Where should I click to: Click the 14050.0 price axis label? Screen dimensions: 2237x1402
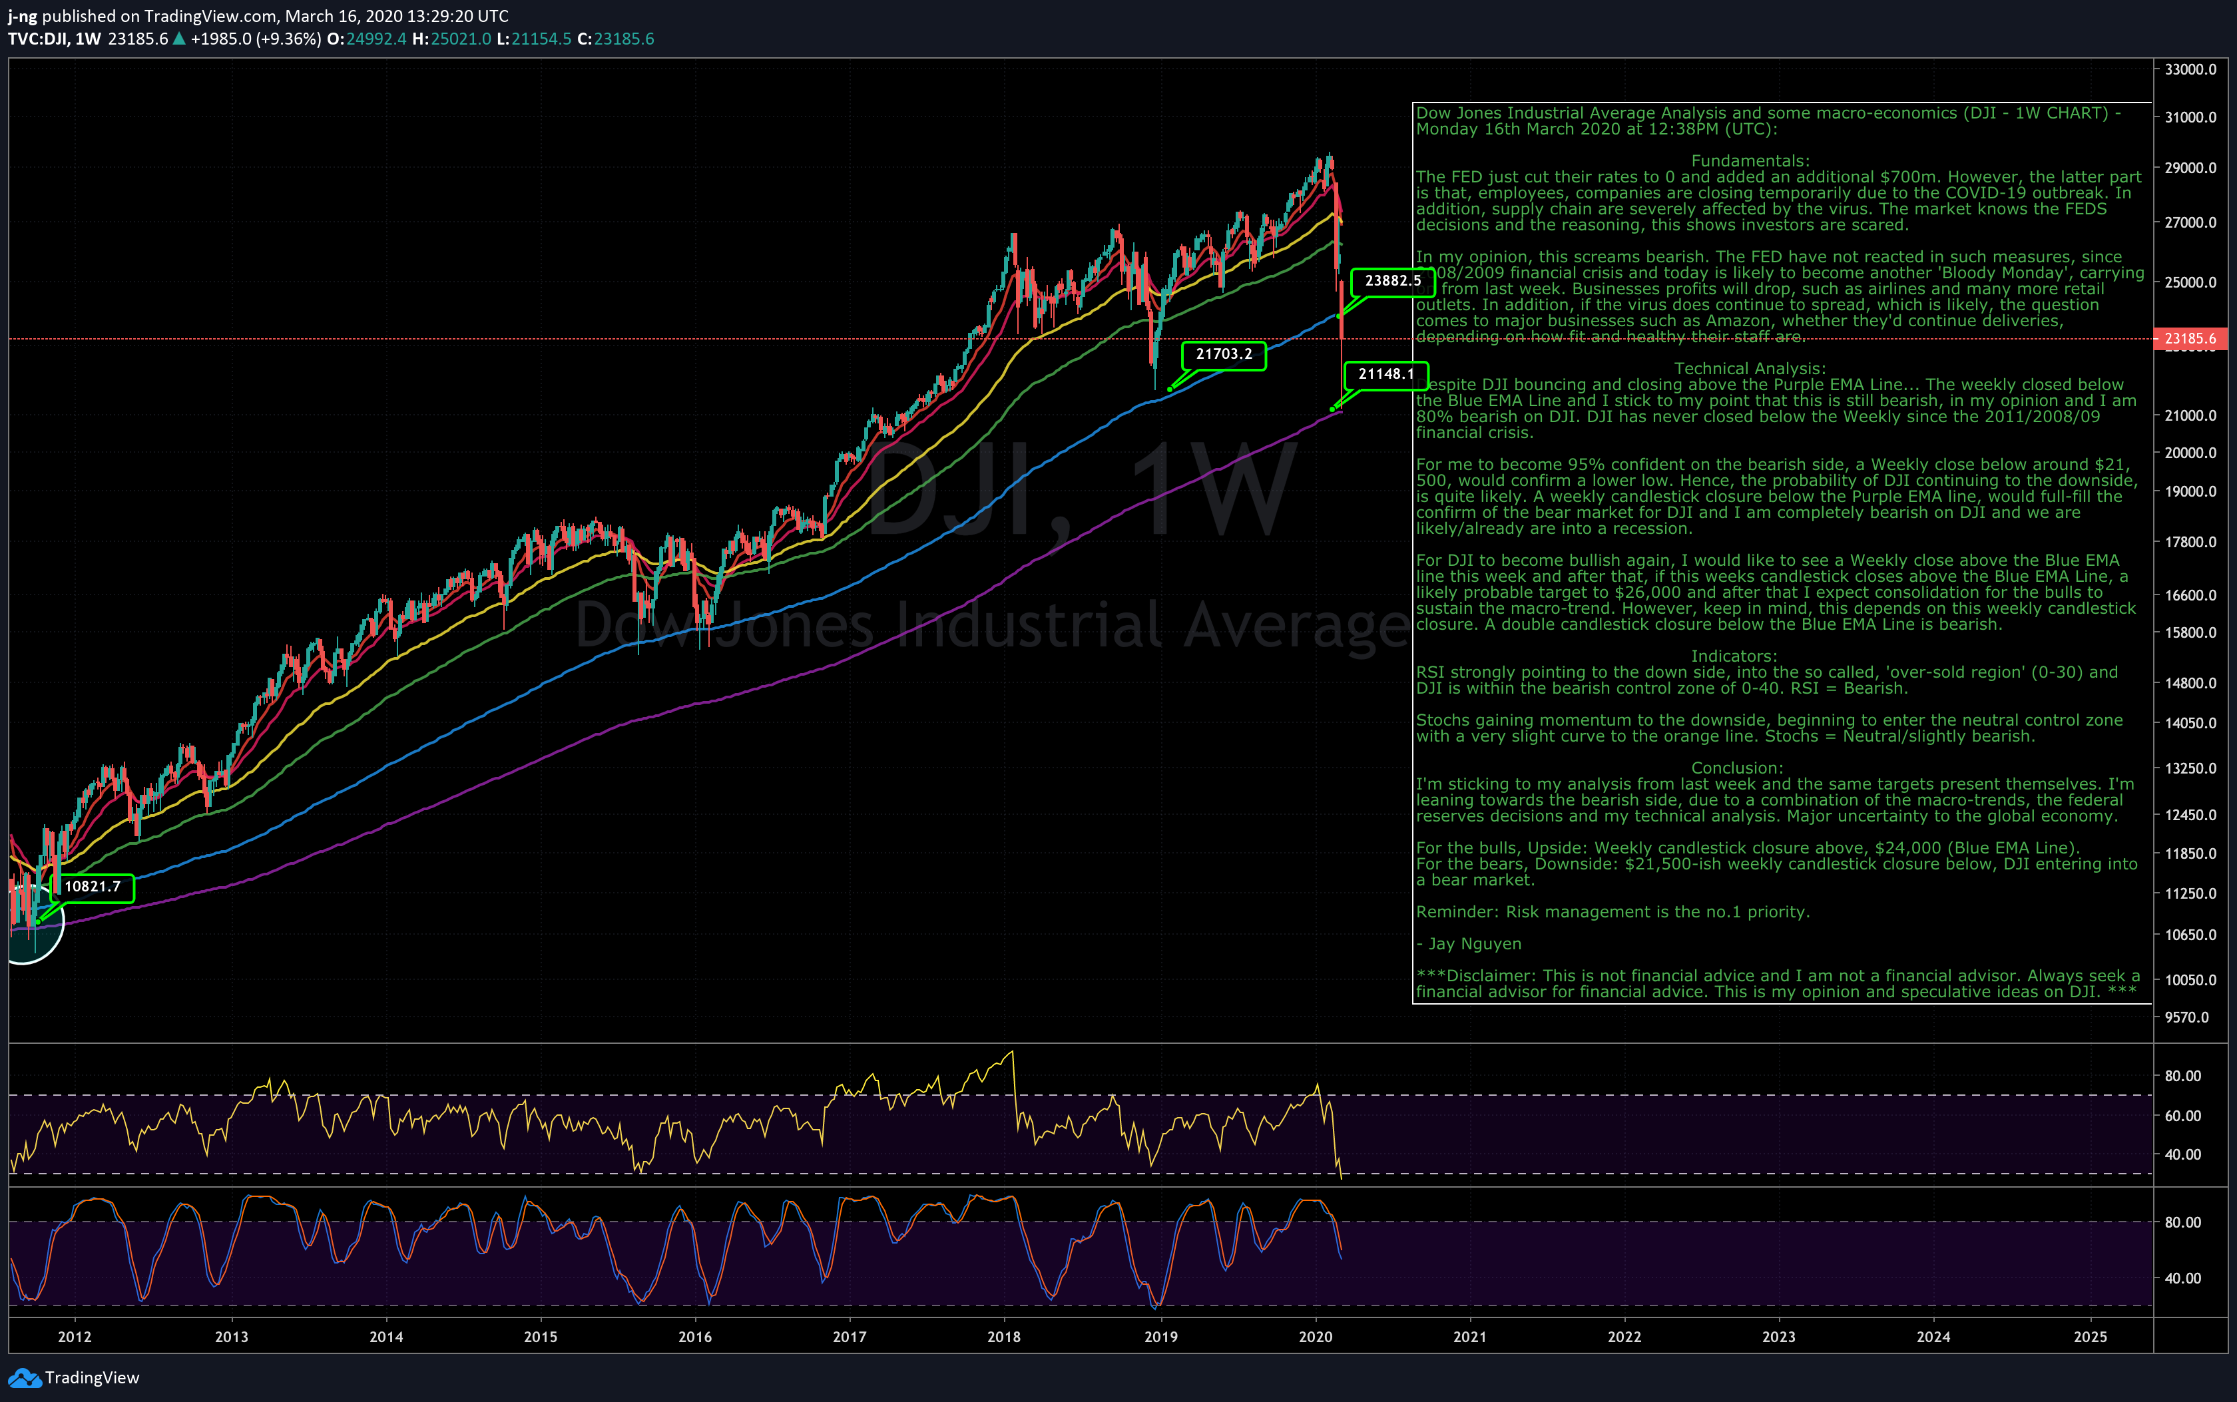(x=2190, y=723)
